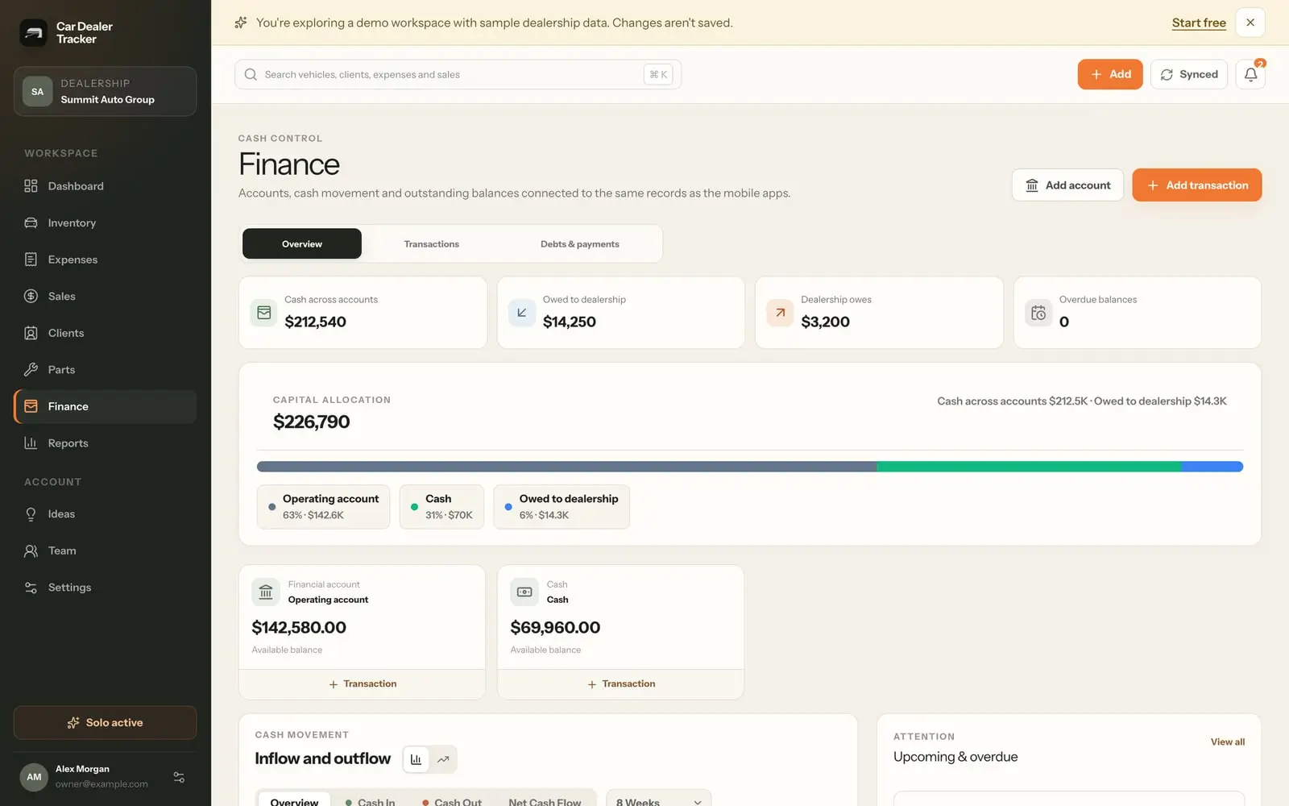Image resolution: width=1289 pixels, height=806 pixels.
Task: Open the Ideas page
Action: [105, 514]
